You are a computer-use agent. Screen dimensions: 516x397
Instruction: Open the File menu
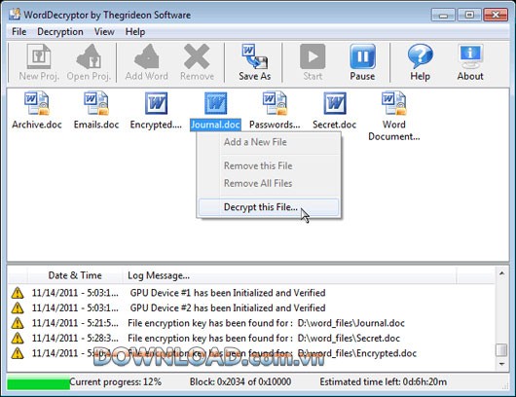[x=19, y=32]
